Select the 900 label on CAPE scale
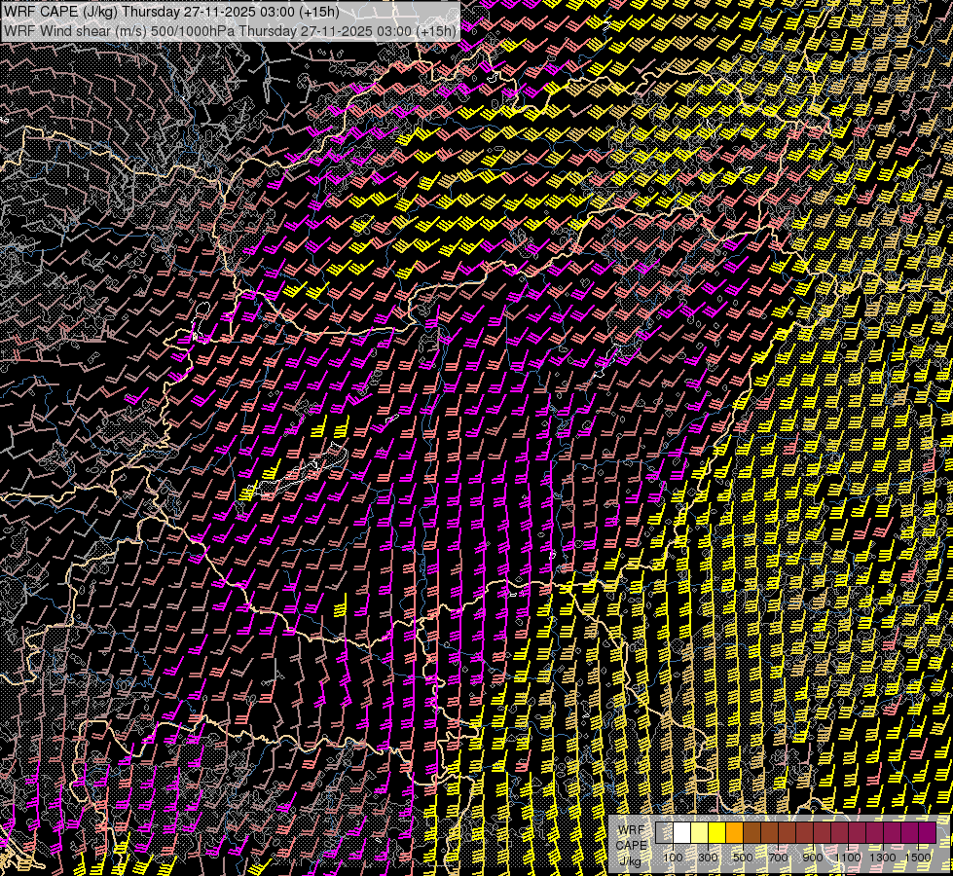The image size is (953, 876). [x=813, y=858]
